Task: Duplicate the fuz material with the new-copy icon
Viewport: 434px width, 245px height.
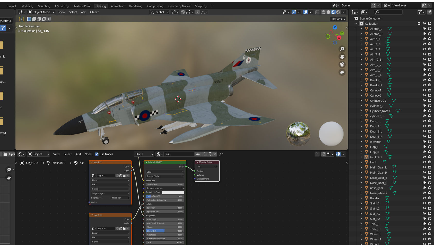Action: click(210, 154)
